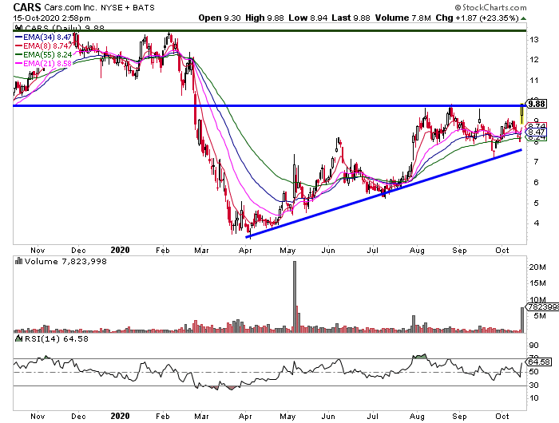This screenshot has width=559, height=423.
Task: Click the tallest May volume spike bar
Action: 295,297
